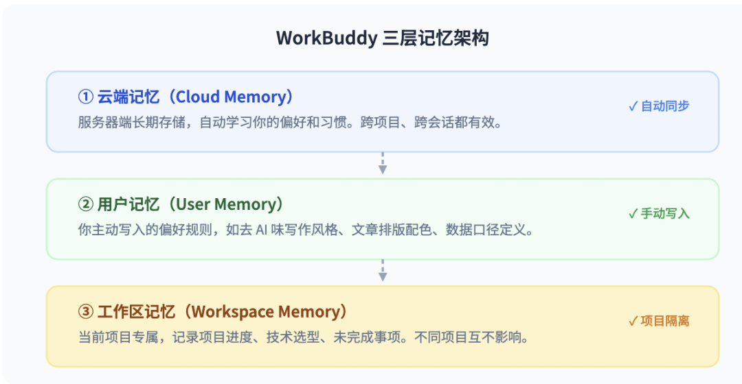The width and height of the screenshot is (742, 384).
Task: Click the blue checkmark beside 自动同步
Action: (633, 106)
